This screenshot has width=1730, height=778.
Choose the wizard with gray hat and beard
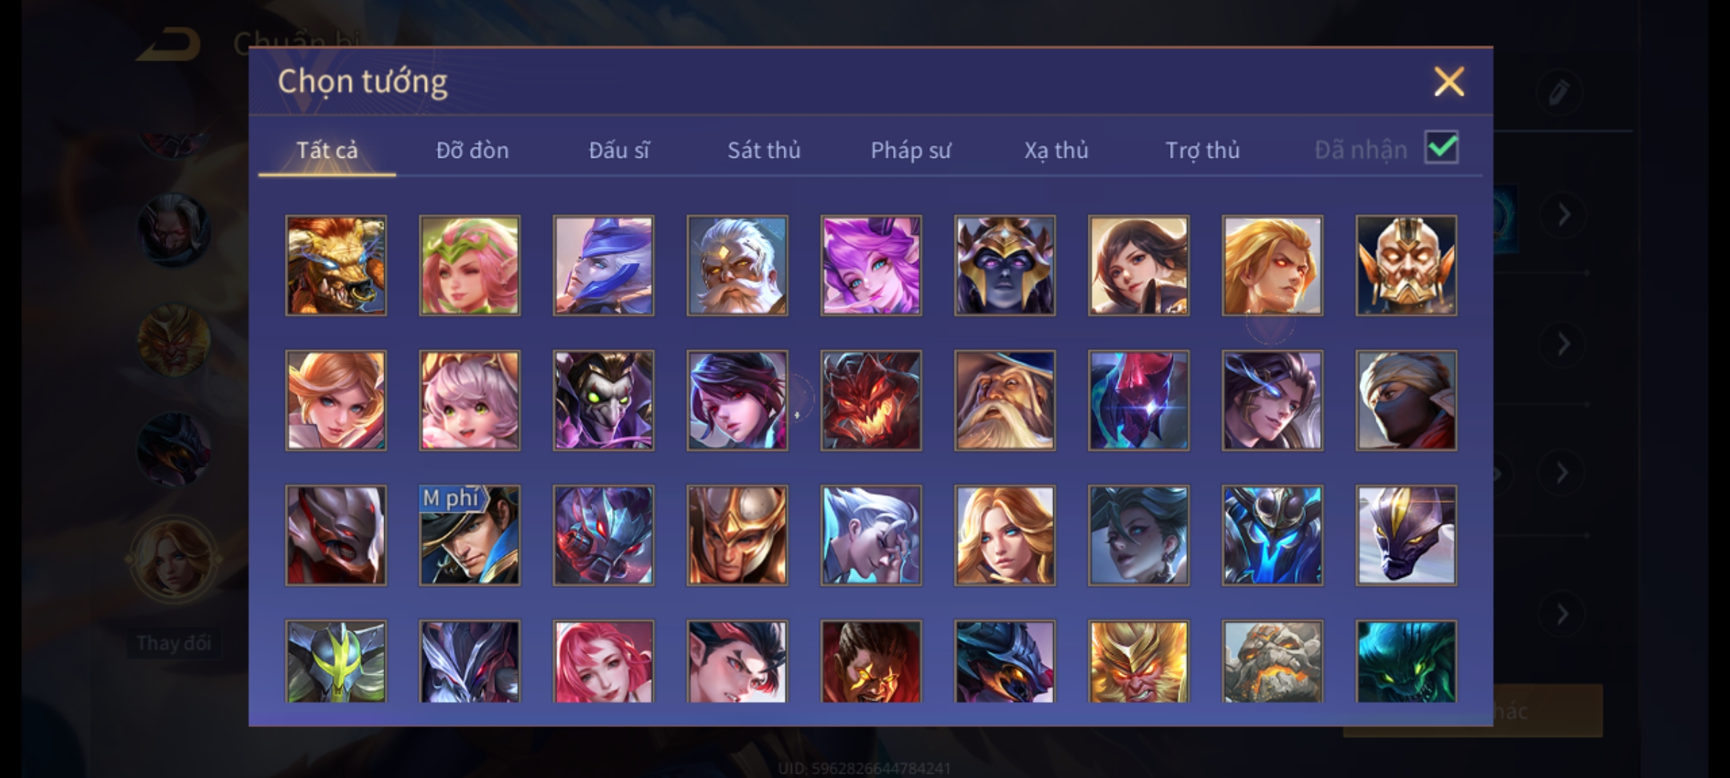tap(1005, 401)
